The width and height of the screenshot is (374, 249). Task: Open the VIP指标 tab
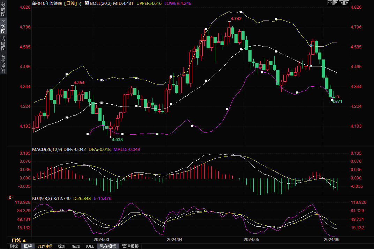click(x=45, y=246)
